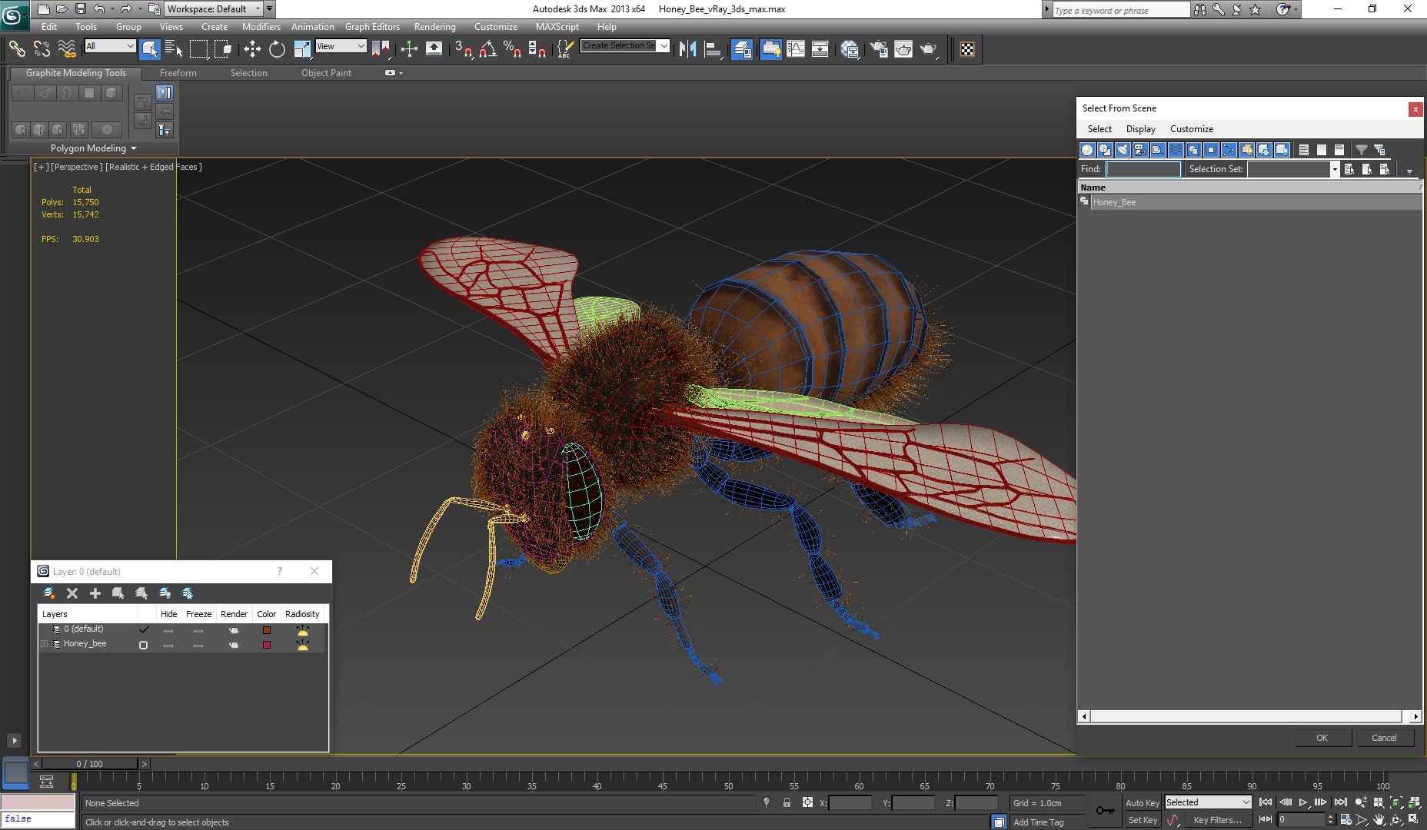Click the 0 (default) layer color swatch

pos(267,630)
